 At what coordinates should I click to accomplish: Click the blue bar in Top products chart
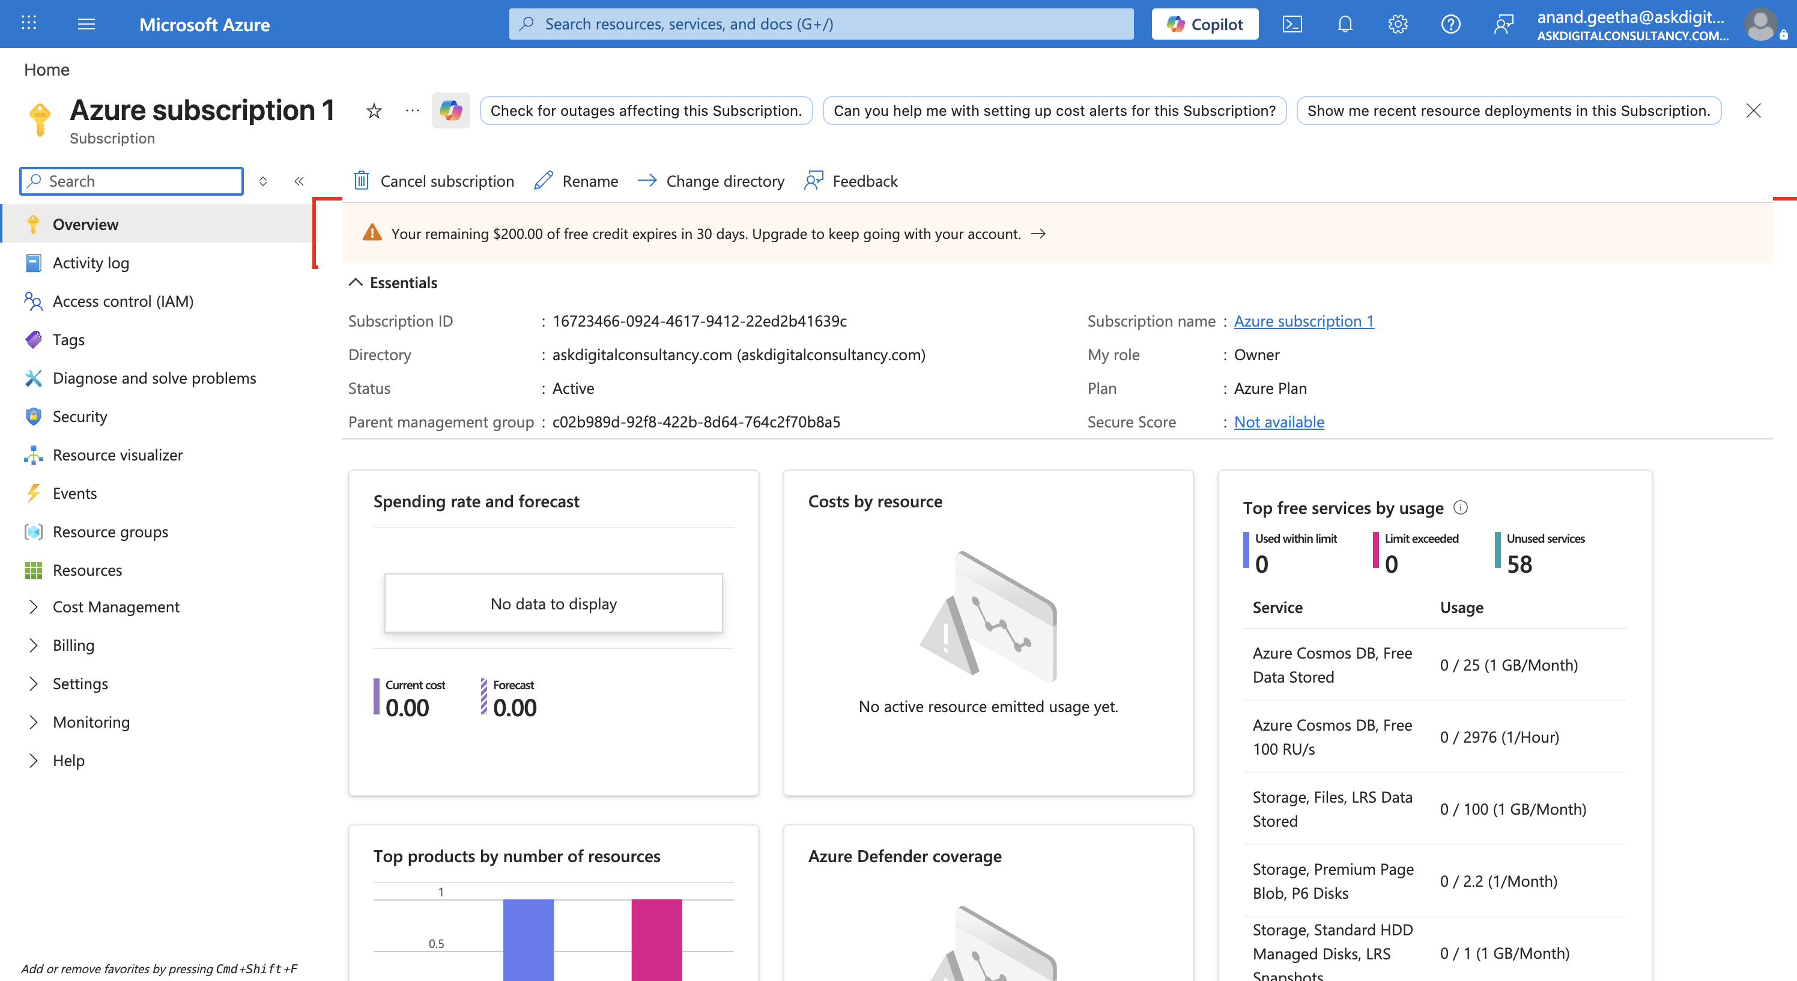tap(528, 940)
